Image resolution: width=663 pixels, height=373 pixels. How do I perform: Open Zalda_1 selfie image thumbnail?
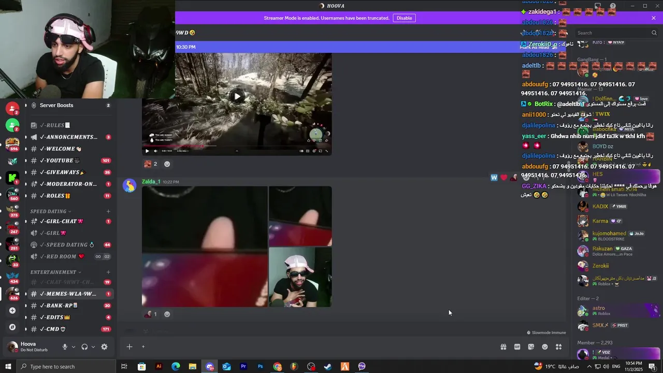point(300,277)
